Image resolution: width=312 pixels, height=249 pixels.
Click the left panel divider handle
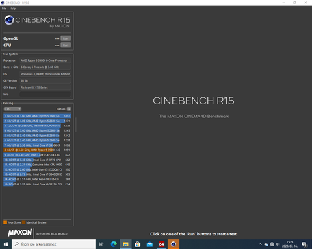pyautogui.click(x=75, y=125)
